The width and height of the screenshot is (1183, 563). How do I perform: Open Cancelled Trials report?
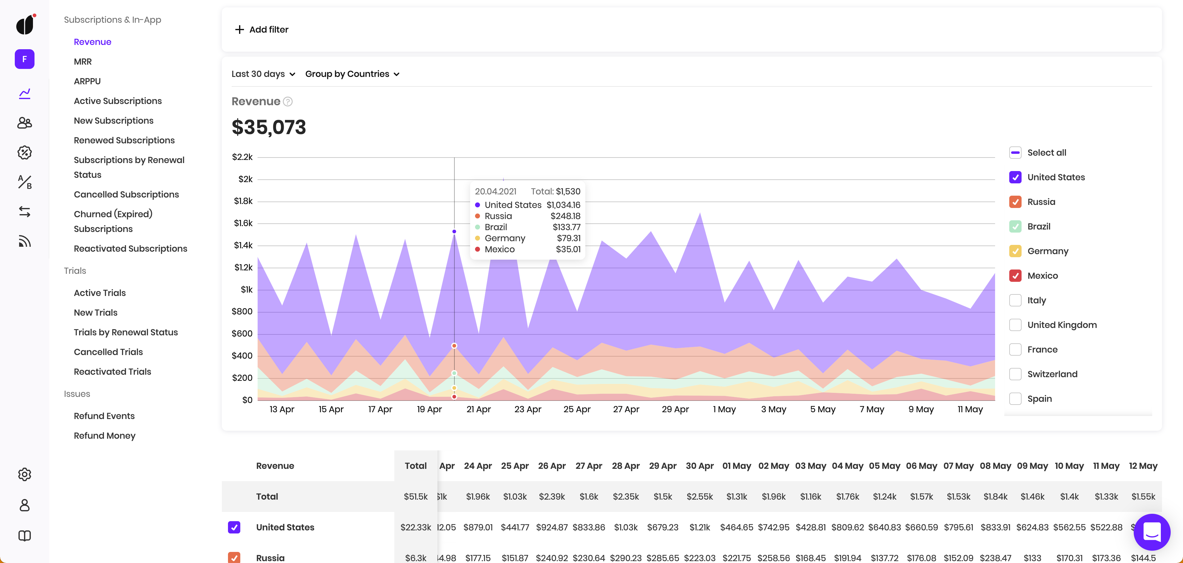pos(108,352)
